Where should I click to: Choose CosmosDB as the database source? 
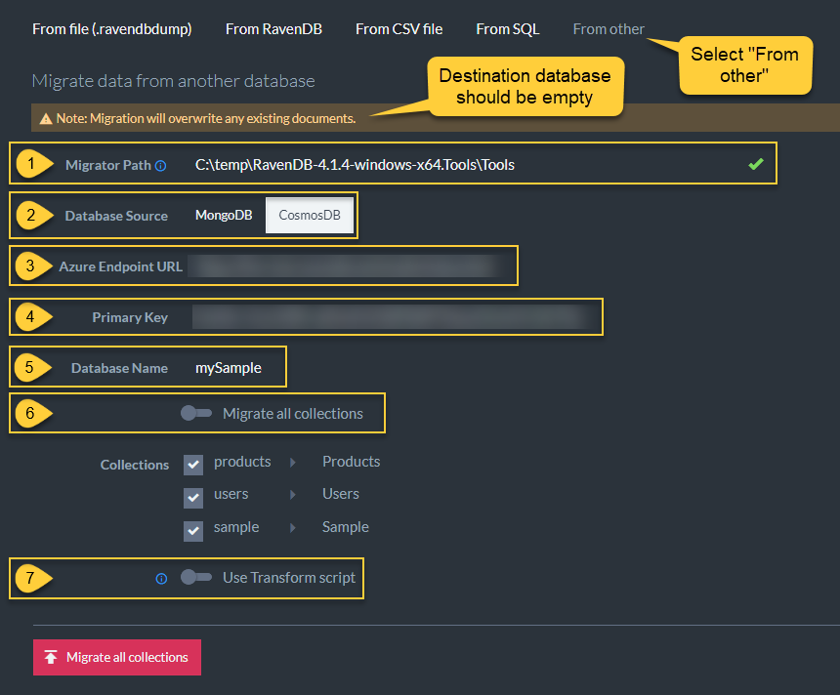(310, 216)
